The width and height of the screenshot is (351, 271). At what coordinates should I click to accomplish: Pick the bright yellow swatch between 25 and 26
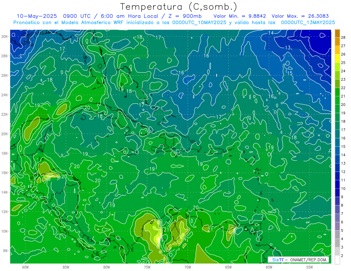(x=337, y=58)
